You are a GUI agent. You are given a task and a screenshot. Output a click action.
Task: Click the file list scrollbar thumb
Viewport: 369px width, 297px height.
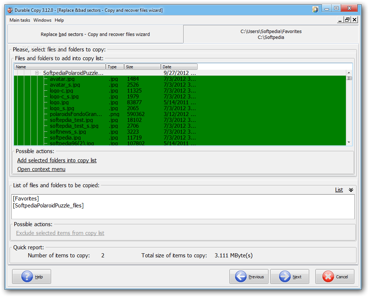[349, 78]
